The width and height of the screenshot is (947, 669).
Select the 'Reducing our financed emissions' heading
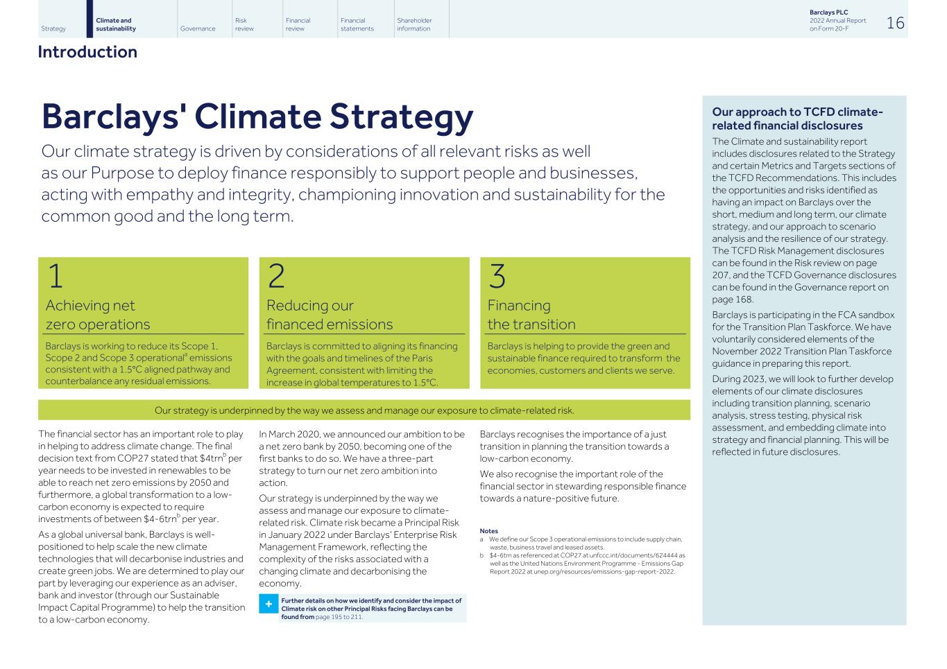(x=329, y=315)
